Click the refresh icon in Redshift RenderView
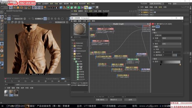This screenshot has width=192, height=108. pos(12,19)
